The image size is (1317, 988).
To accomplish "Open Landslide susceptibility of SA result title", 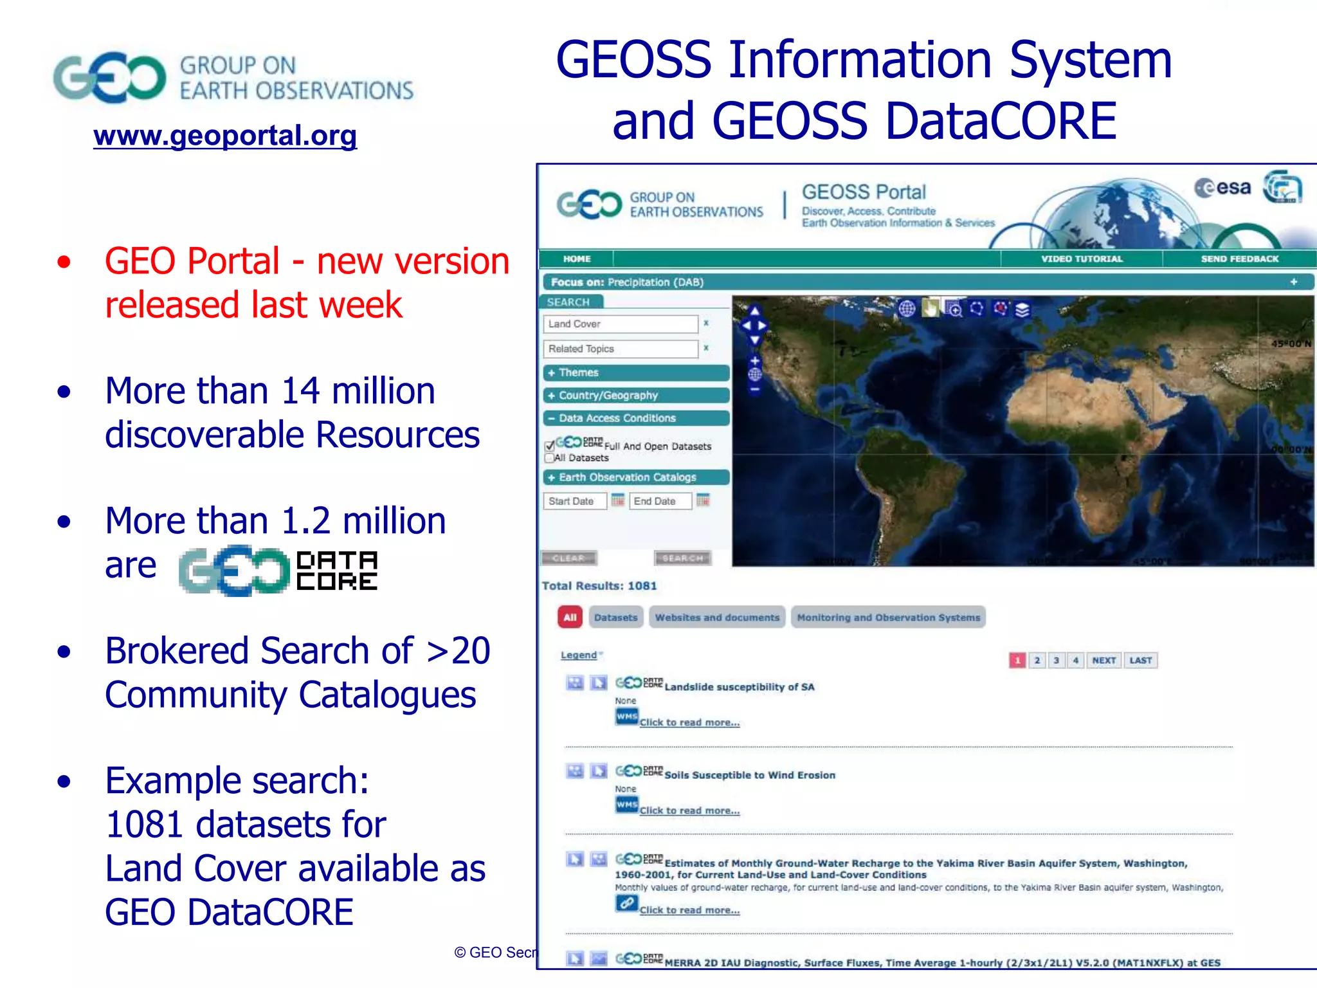I will coord(740,687).
